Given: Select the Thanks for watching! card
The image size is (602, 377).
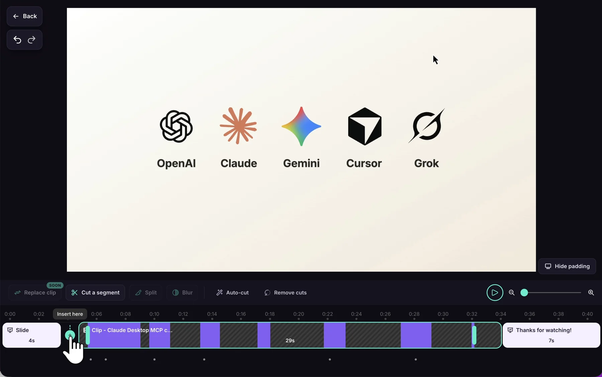Looking at the screenshot, I should pyautogui.click(x=551, y=335).
